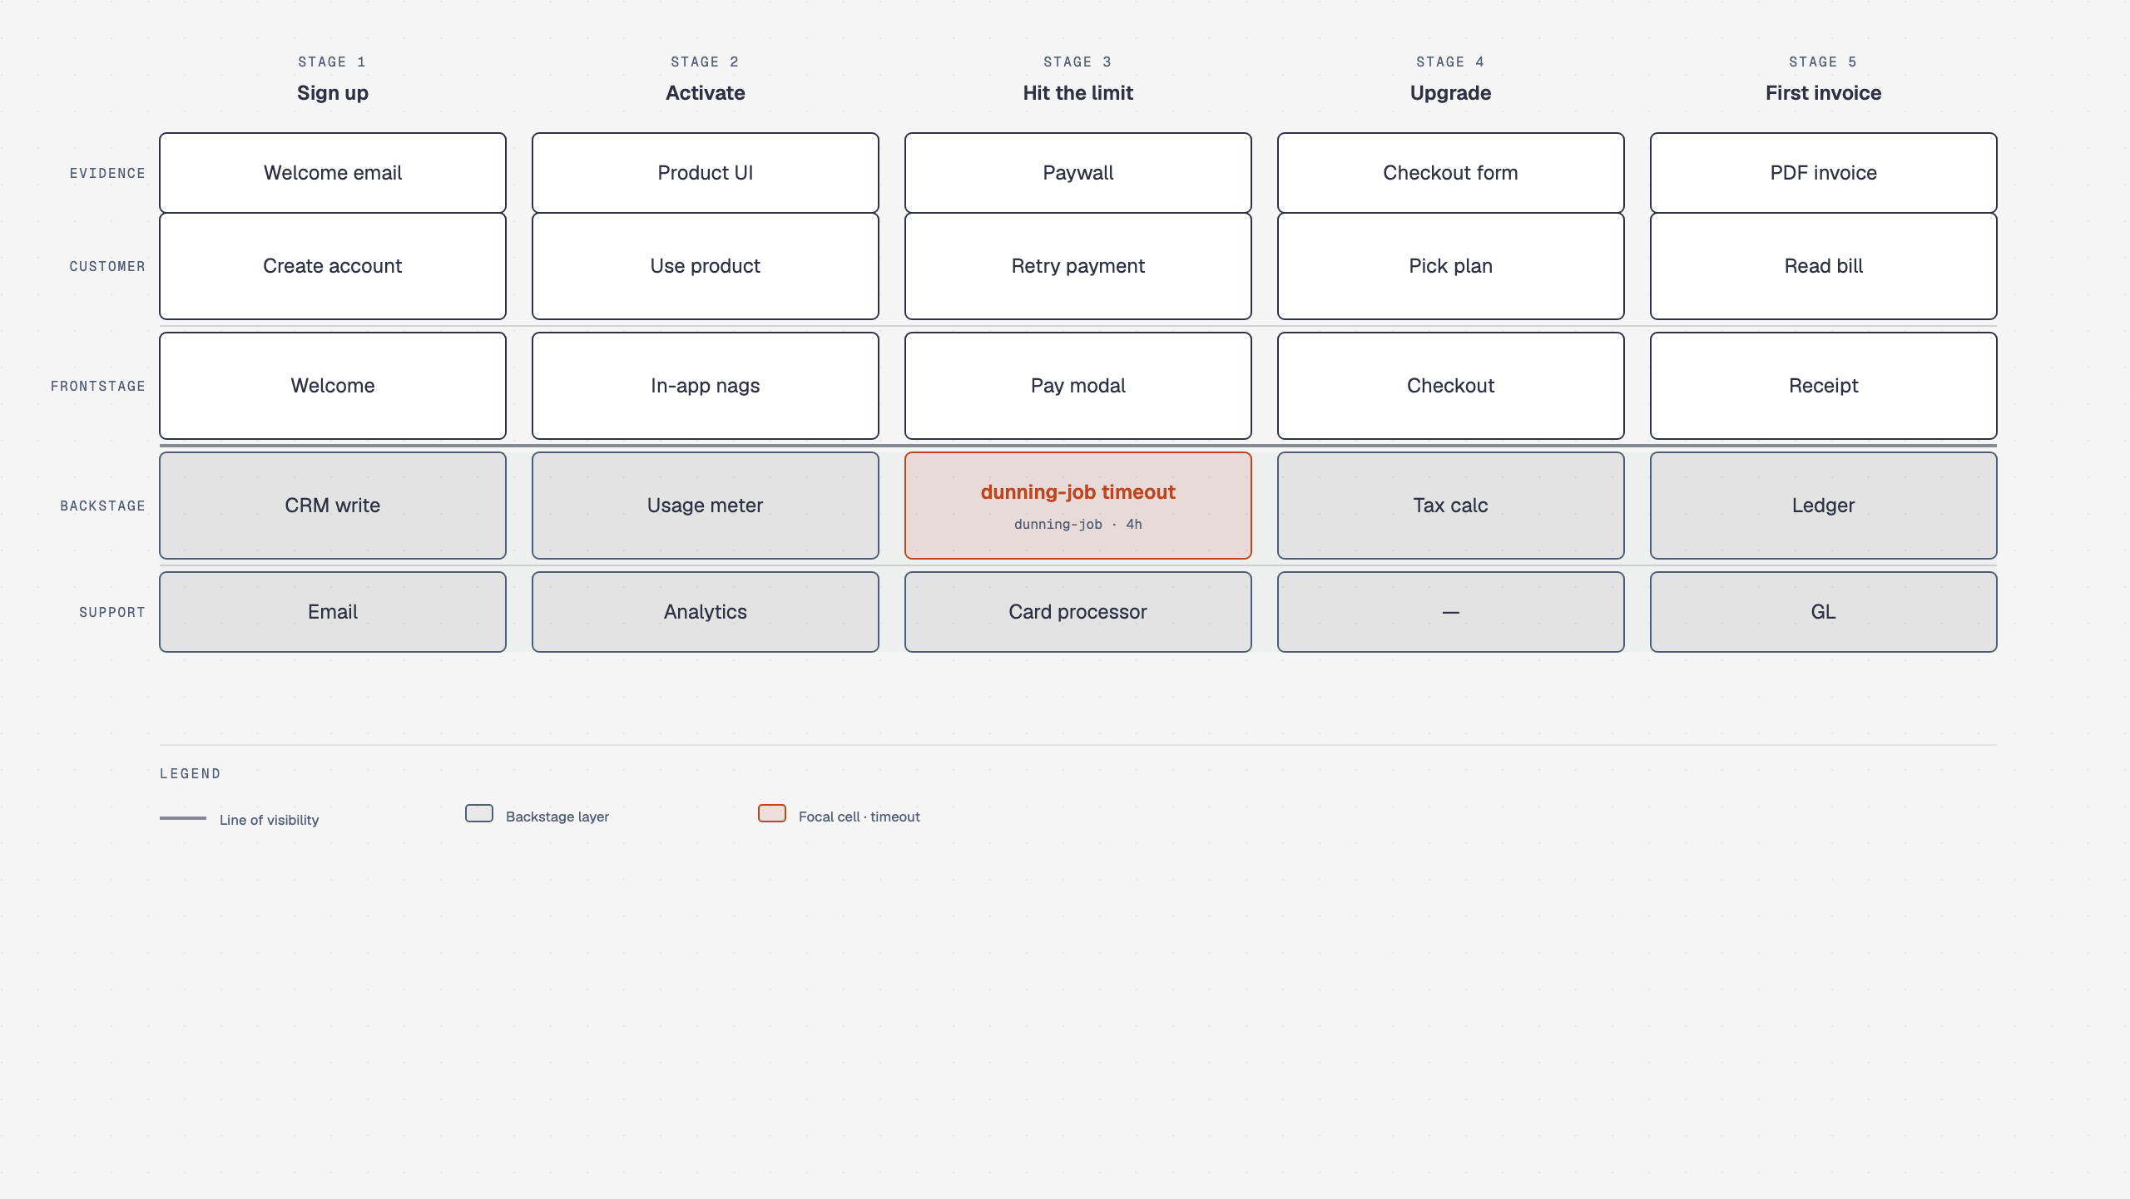Click the dunning-job · 4h subtext
The image size is (2130, 1199).
point(1078,524)
